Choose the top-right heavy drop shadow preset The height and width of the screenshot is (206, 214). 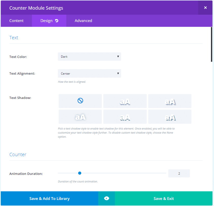[170, 101]
